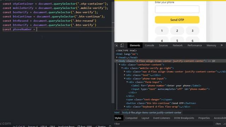
Task: Toggle the :hov element state button
Action: point(218,124)
